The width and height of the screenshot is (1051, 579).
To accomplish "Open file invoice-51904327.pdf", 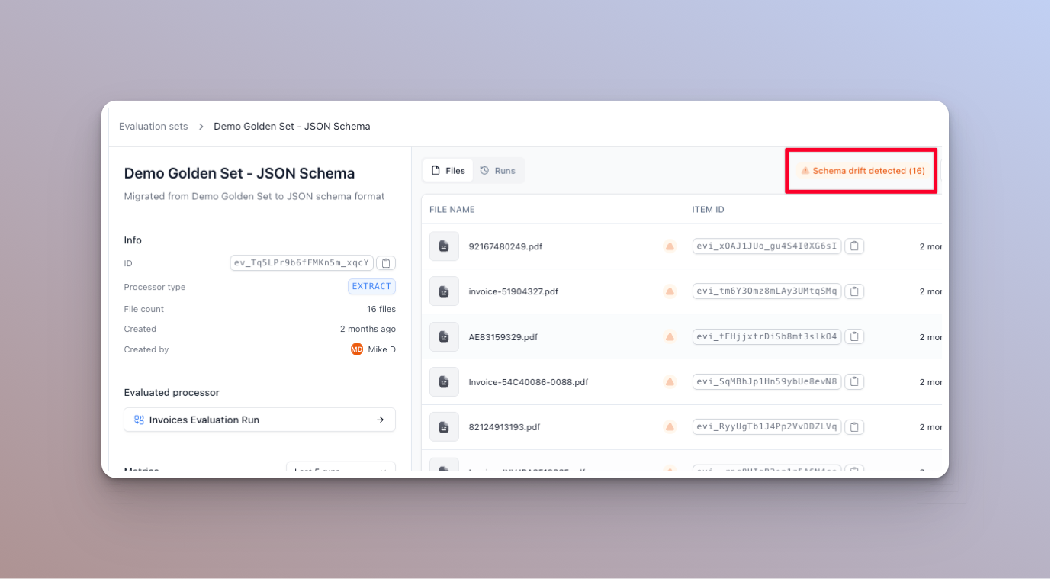I will click(513, 291).
